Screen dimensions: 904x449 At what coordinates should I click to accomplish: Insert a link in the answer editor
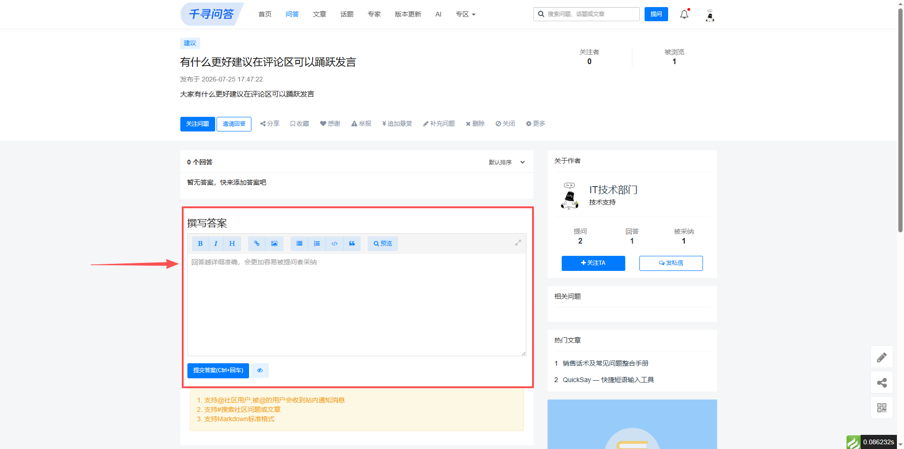point(257,244)
